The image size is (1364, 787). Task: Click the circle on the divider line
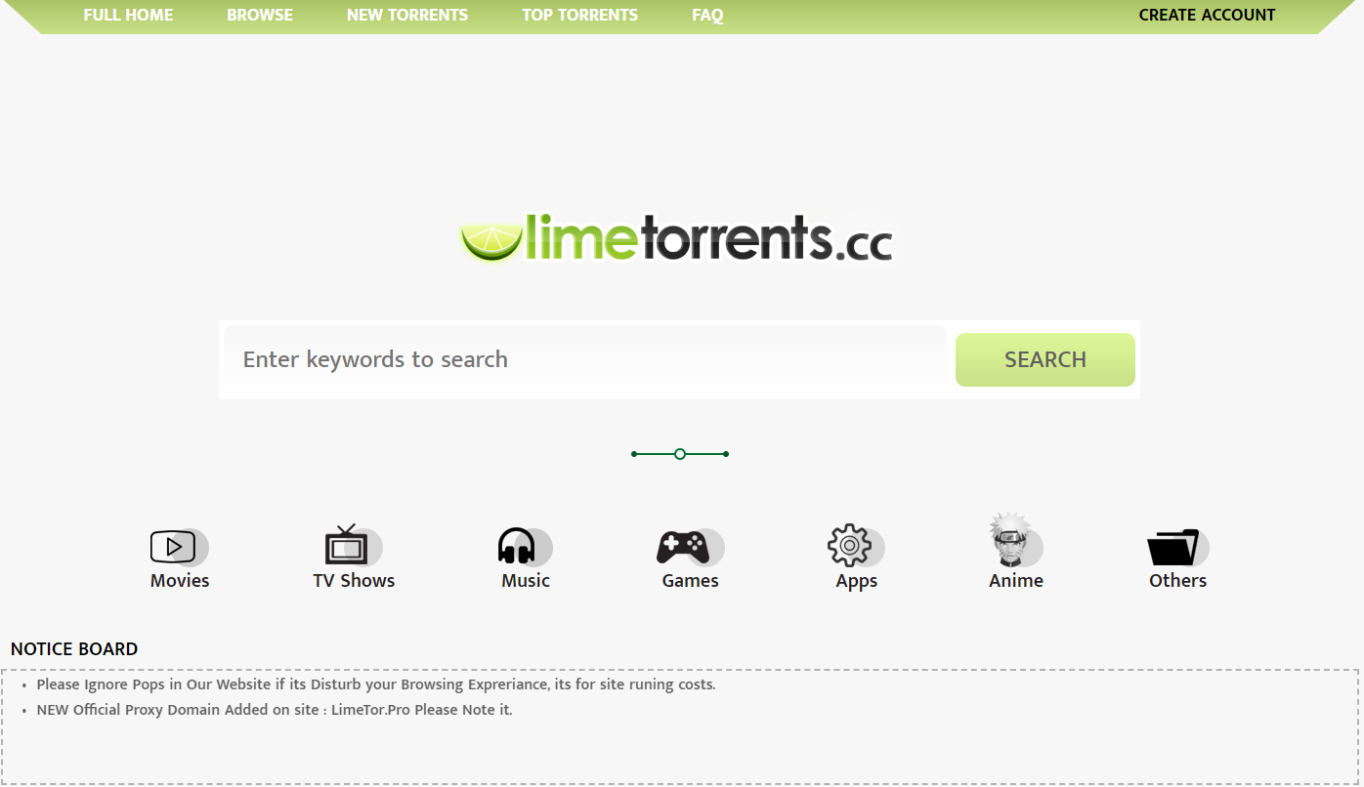point(680,454)
